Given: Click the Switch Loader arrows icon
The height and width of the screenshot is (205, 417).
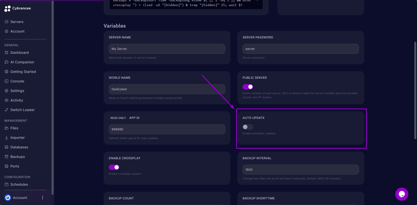Looking at the screenshot, I should (x=7, y=110).
